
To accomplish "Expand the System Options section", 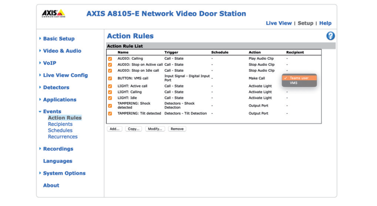I will pos(64,173).
